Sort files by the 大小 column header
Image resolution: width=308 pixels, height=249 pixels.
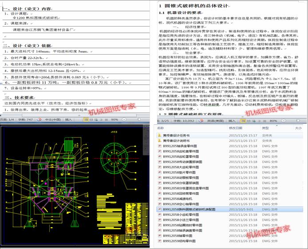pos(298,128)
